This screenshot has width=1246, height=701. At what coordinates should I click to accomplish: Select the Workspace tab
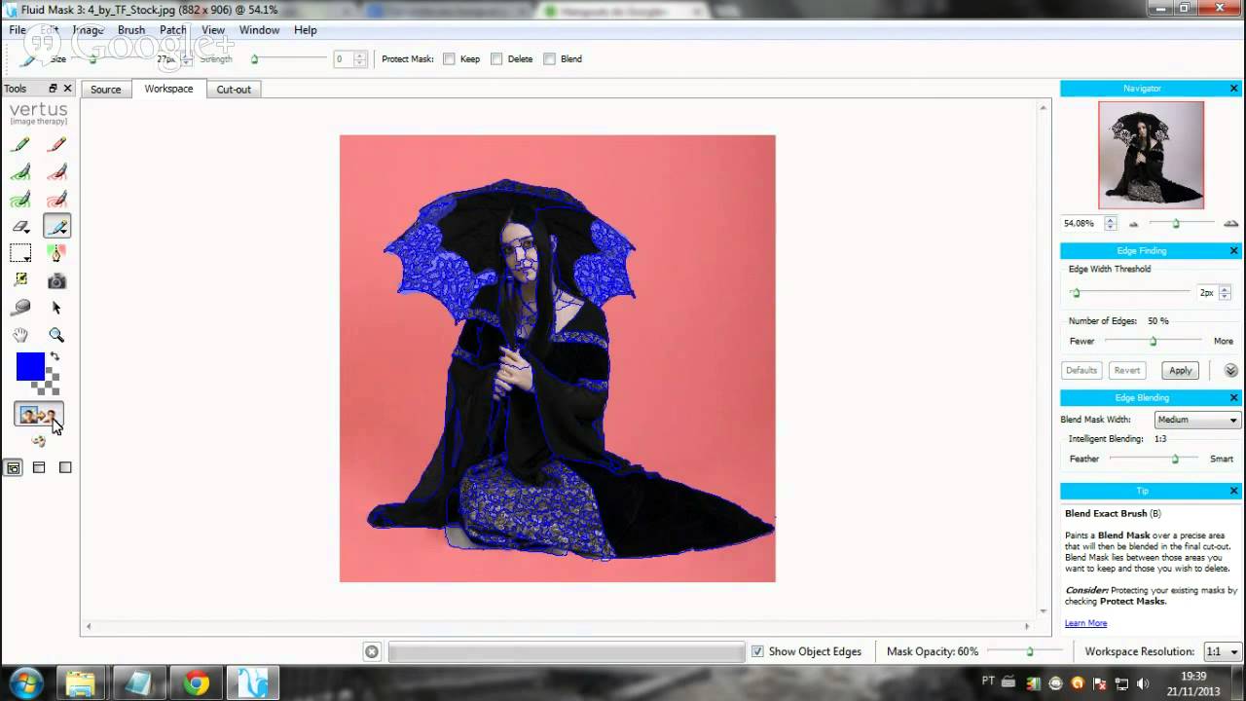pyautogui.click(x=168, y=89)
